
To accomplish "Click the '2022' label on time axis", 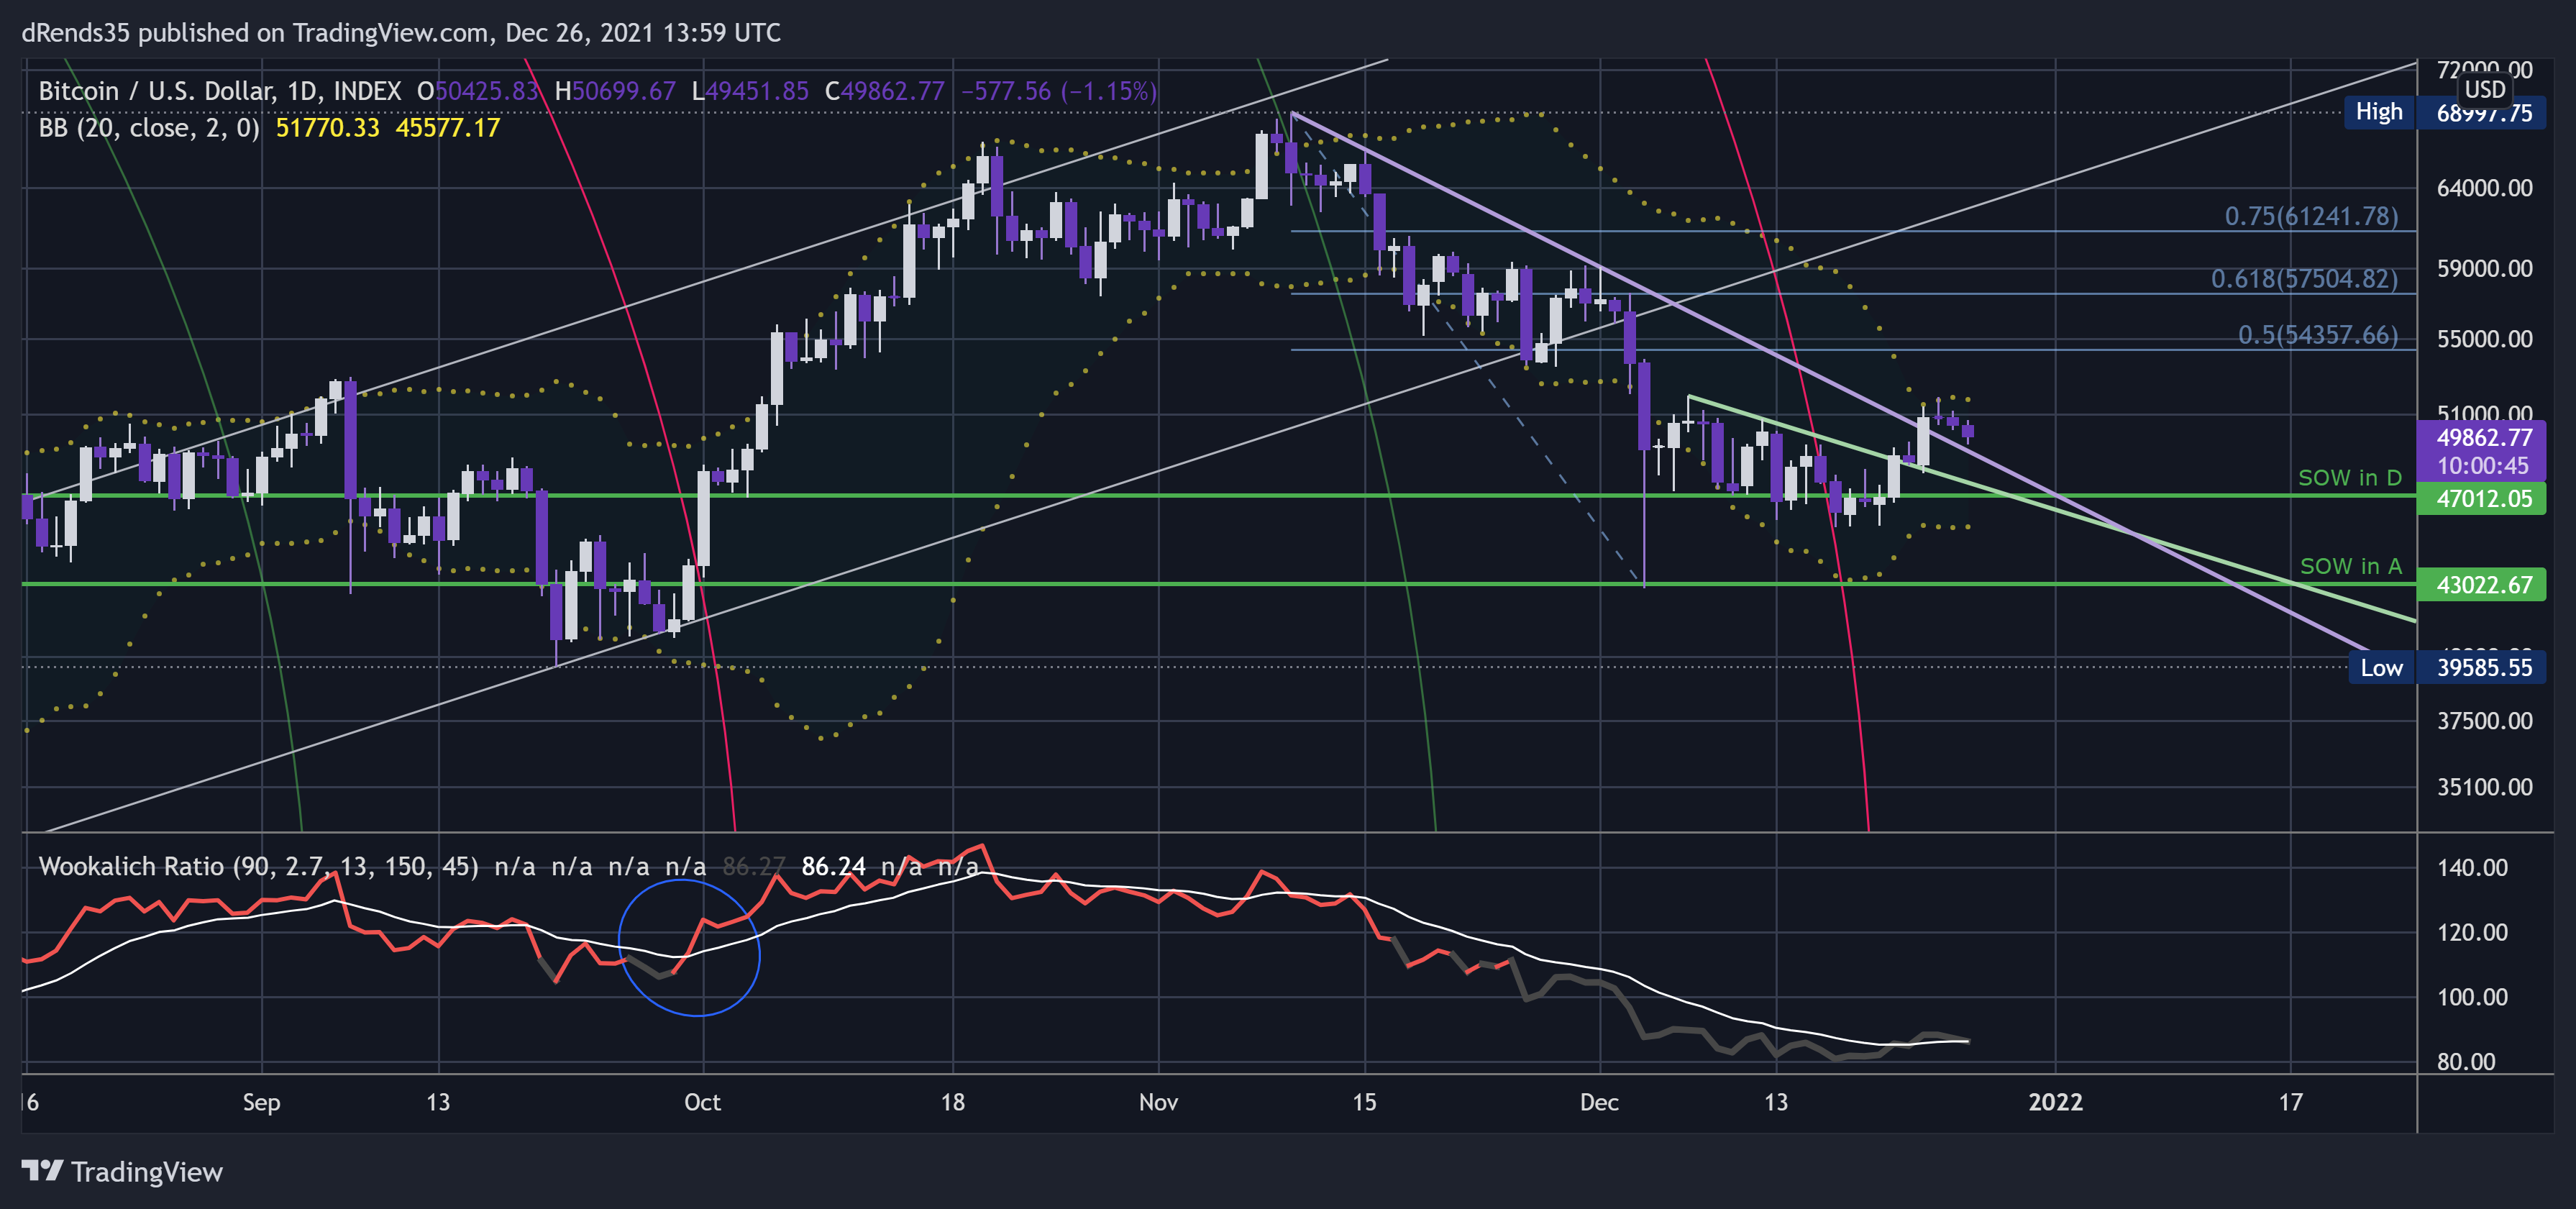I will (2055, 1102).
